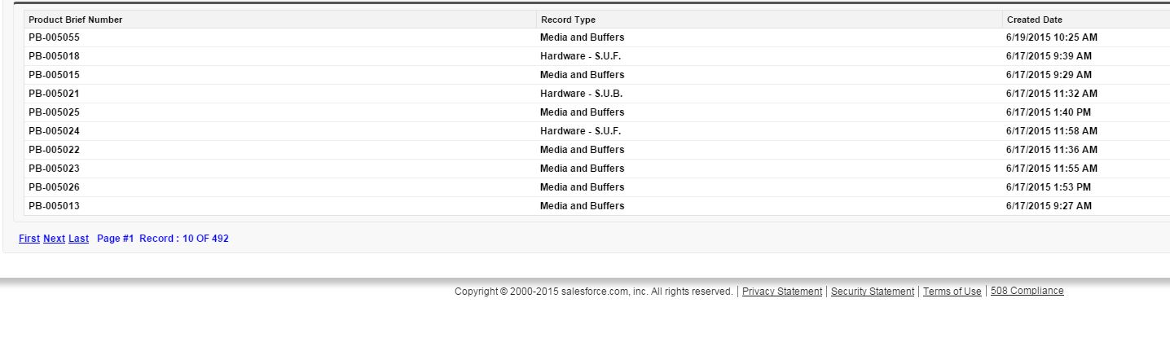This screenshot has height=351, width=1170.
Task: Select record PB-005015 row
Action: click(x=54, y=75)
